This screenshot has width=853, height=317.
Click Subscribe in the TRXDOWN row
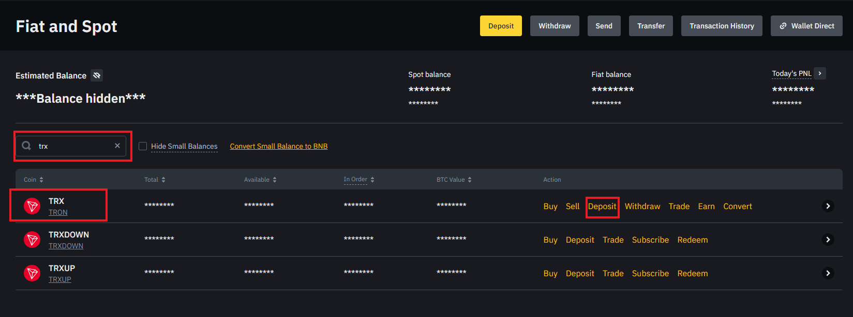650,240
